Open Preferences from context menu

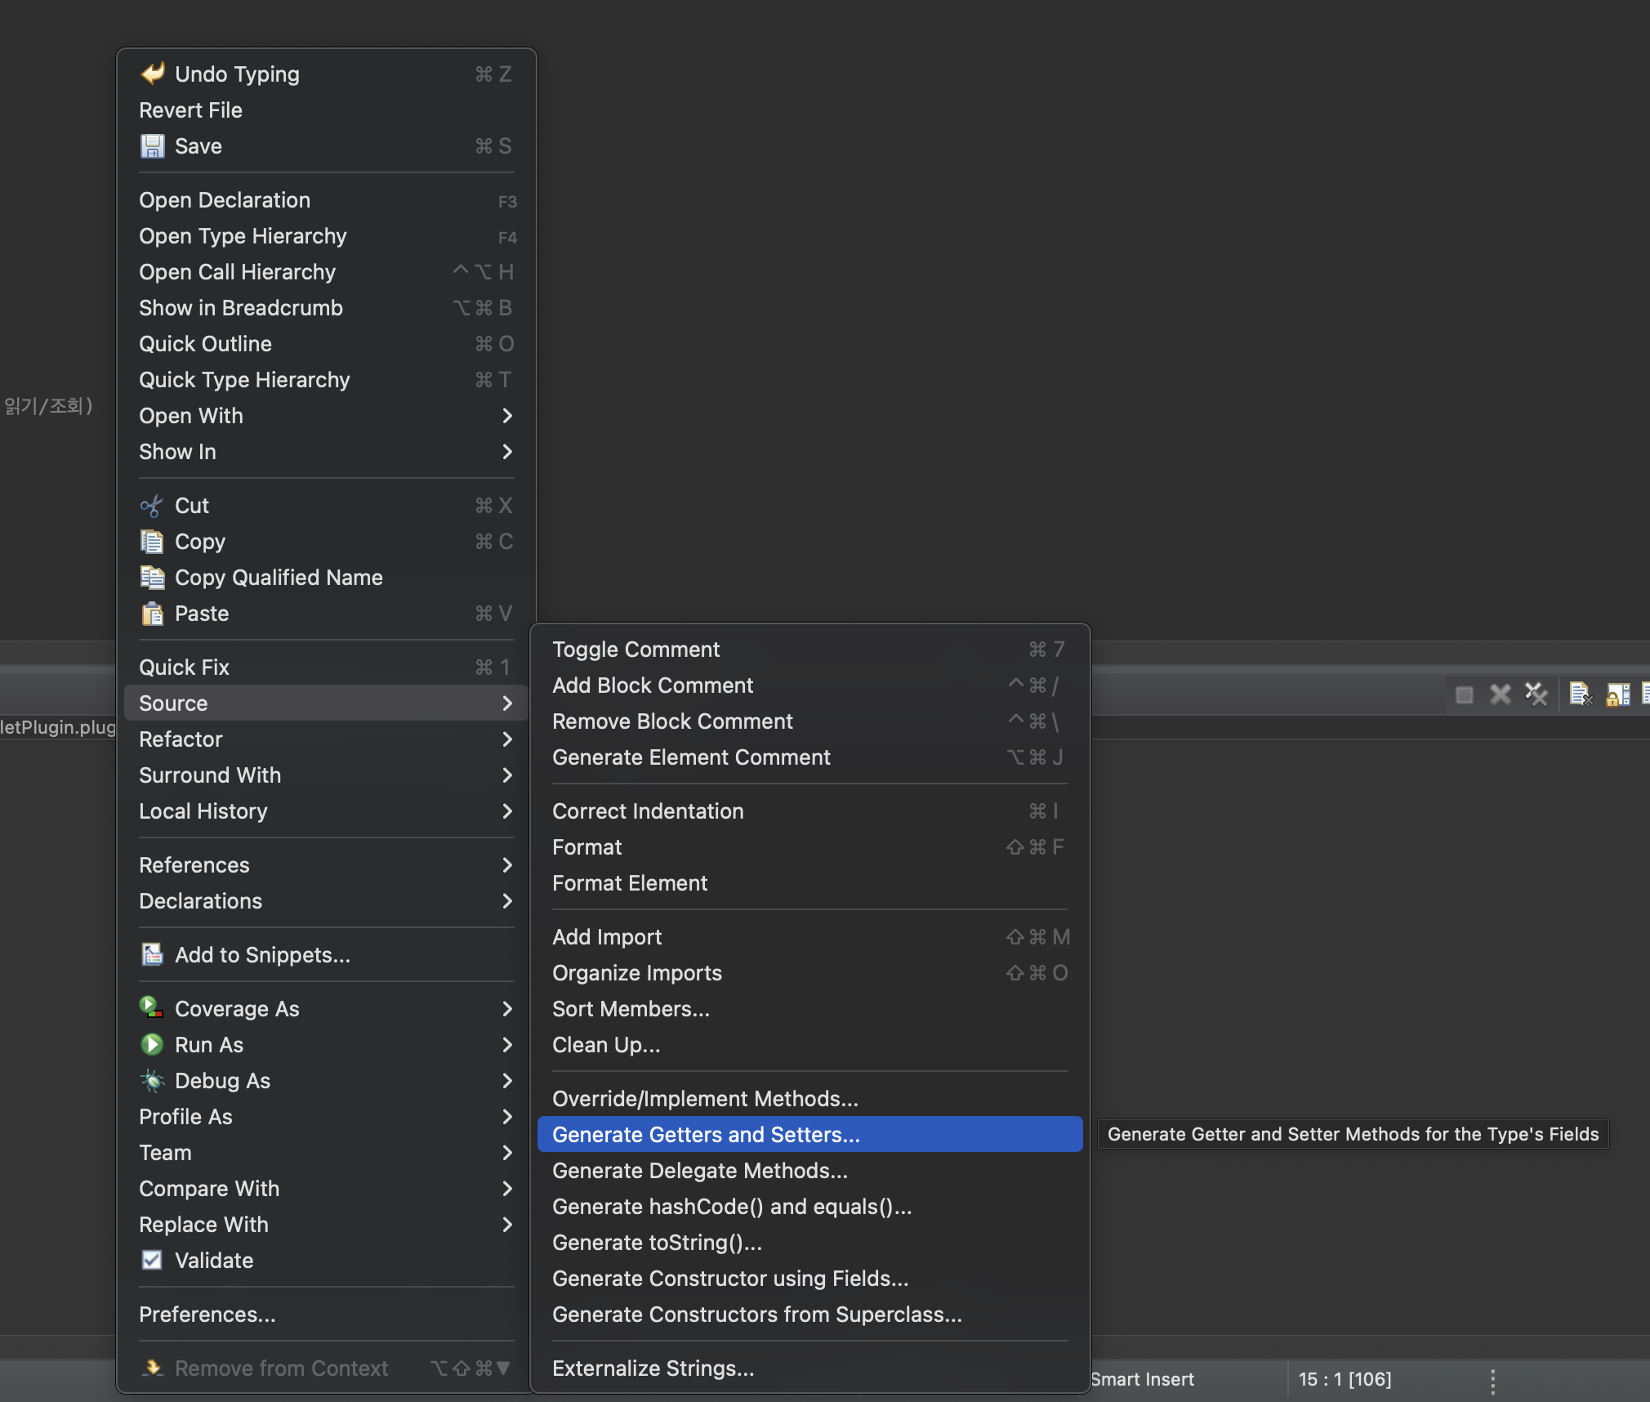point(207,1315)
